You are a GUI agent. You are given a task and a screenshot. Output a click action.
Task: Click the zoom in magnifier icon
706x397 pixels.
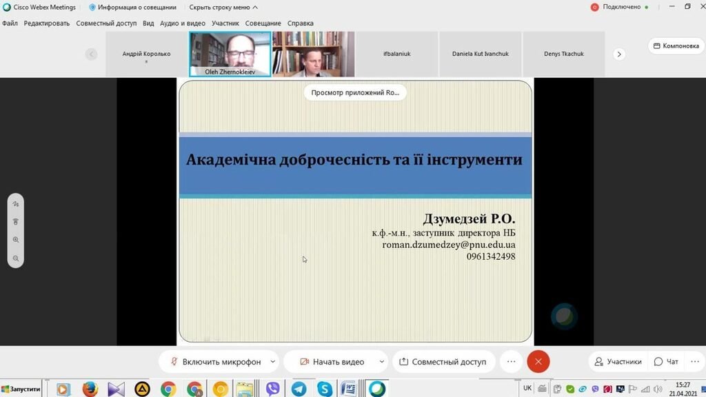[16, 240]
